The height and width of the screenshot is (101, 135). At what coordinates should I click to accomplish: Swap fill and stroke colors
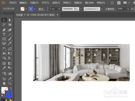coord(11,88)
